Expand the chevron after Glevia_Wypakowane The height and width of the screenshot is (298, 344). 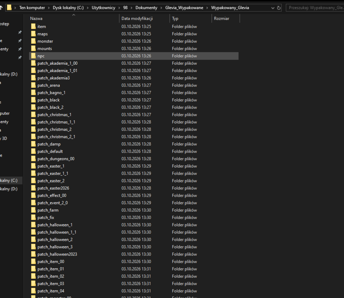point(207,8)
